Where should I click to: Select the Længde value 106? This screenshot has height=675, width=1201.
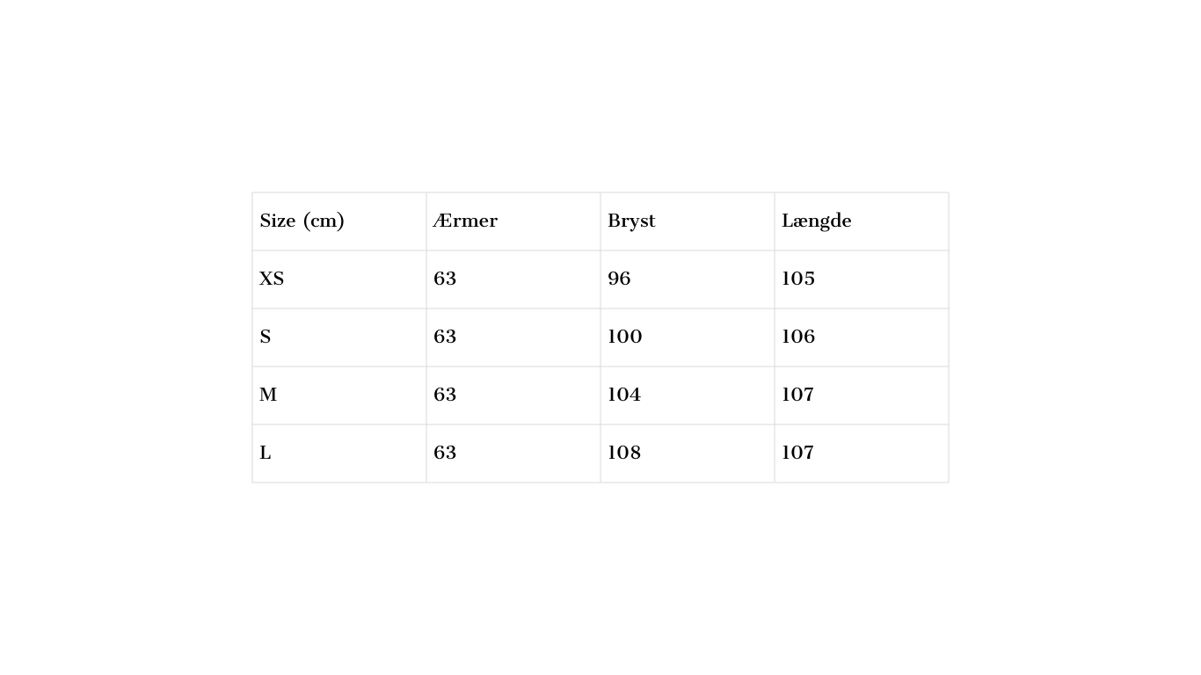pyautogui.click(x=798, y=337)
